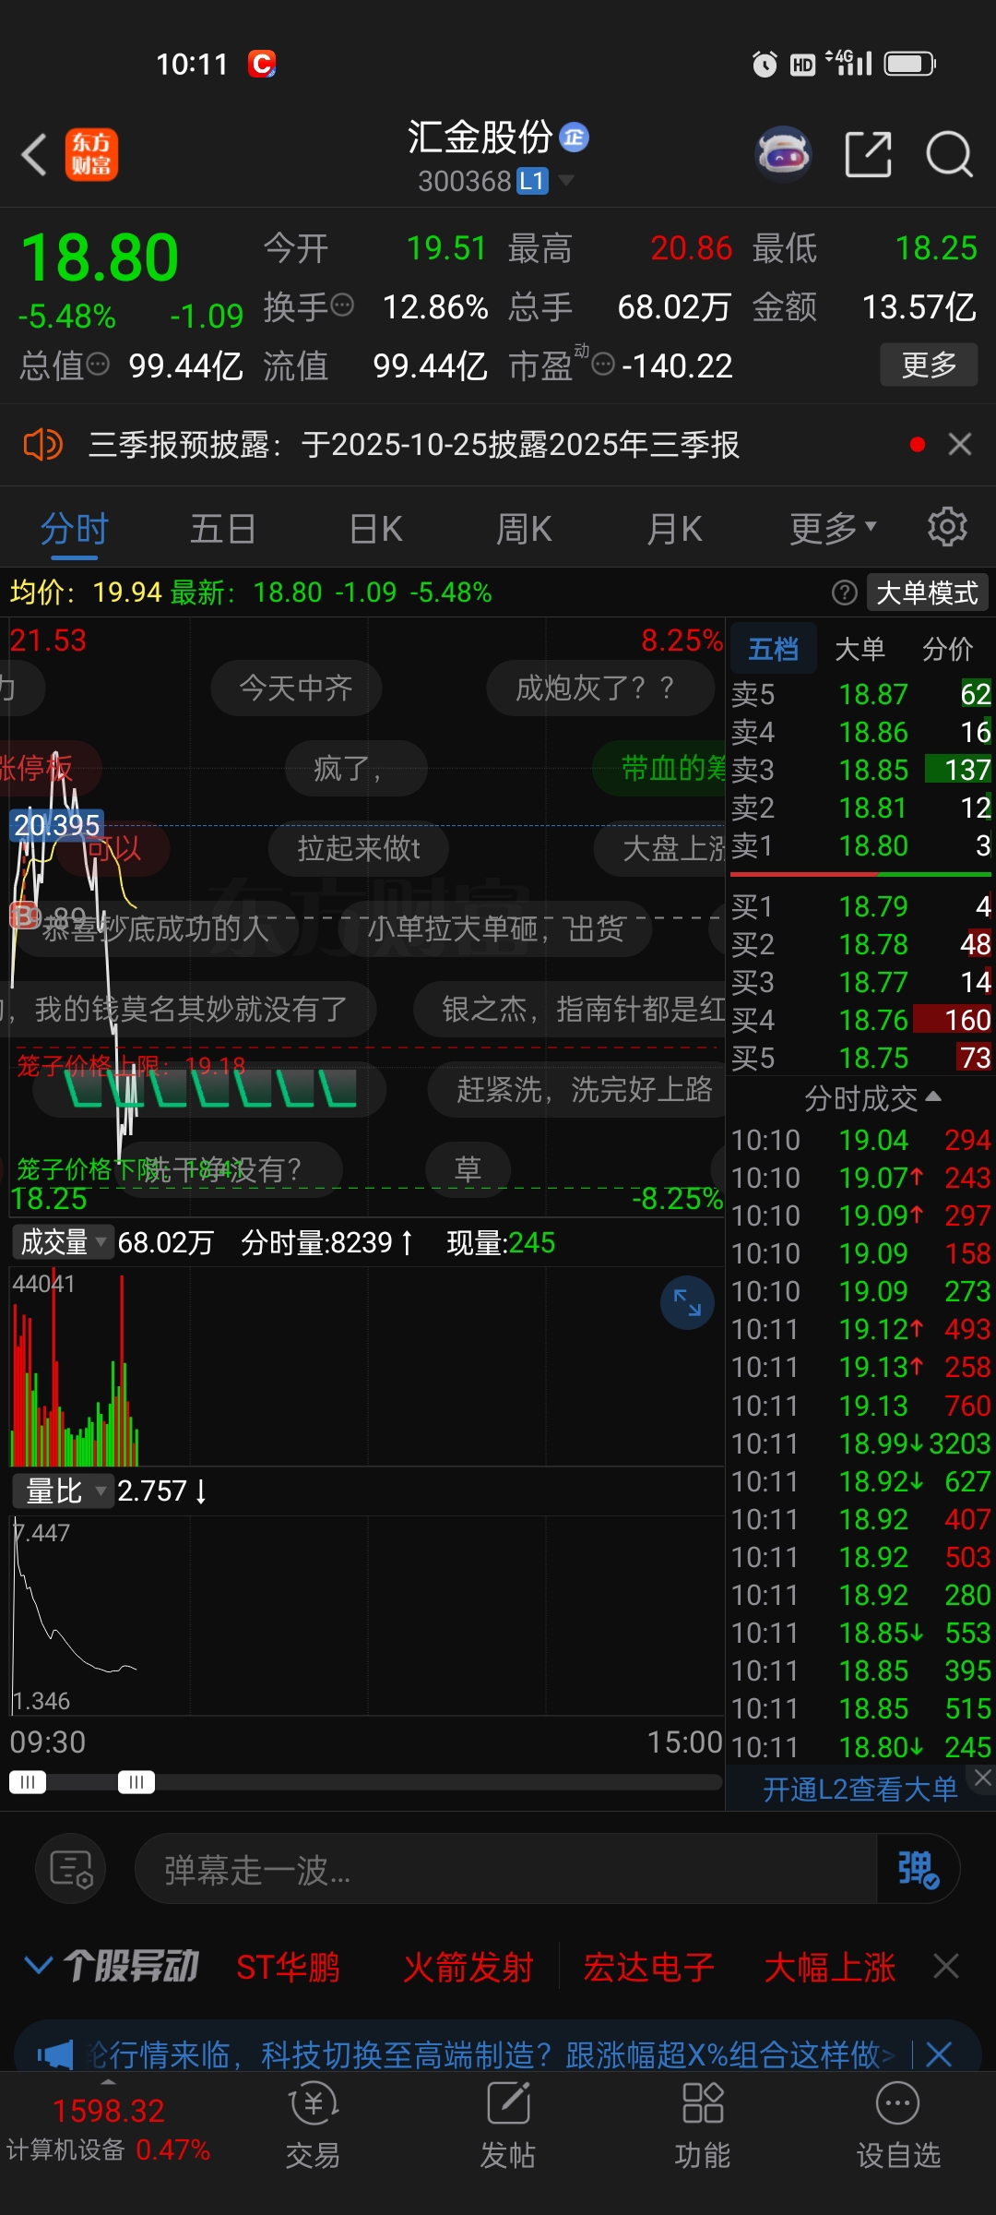Tap the 拉起来做t danmaku comment

click(359, 848)
